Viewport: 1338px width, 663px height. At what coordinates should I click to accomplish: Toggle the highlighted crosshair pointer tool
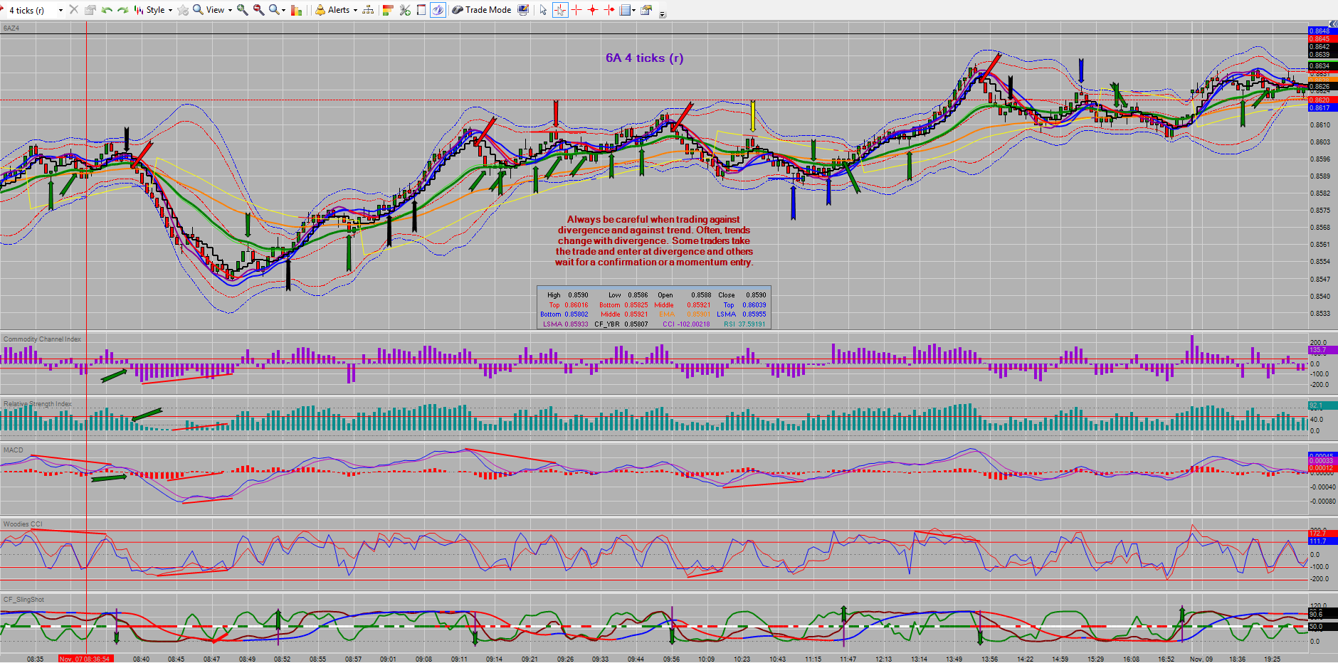[x=560, y=10]
